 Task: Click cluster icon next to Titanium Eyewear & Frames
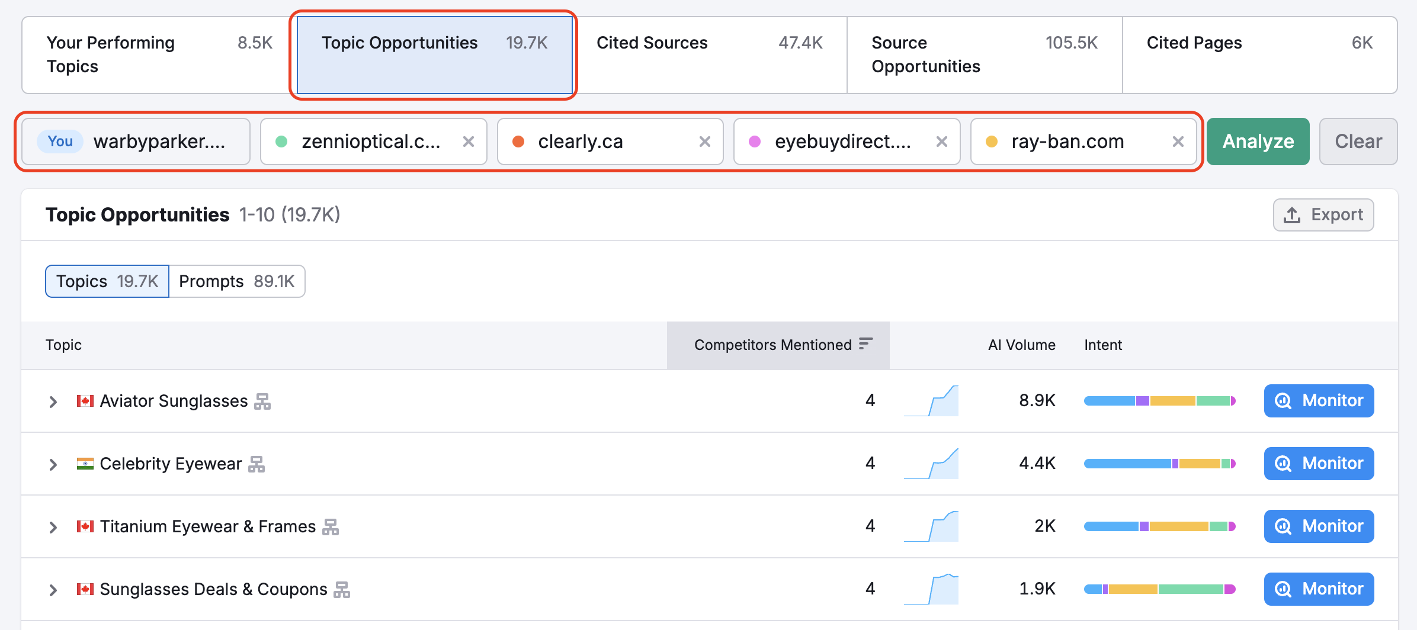tap(331, 527)
